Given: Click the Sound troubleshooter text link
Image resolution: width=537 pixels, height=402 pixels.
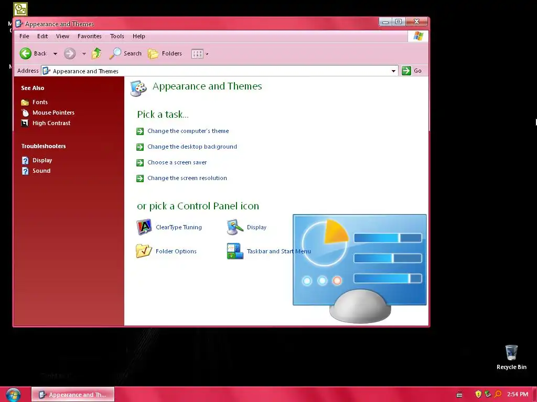Looking at the screenshot, I should [x=41, y=171].
